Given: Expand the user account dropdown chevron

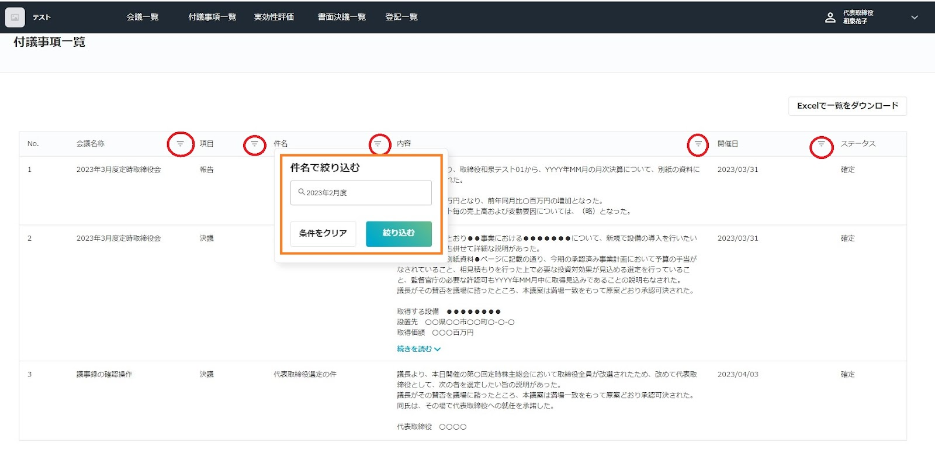Looking at the screenshot, I should (915, 18).
